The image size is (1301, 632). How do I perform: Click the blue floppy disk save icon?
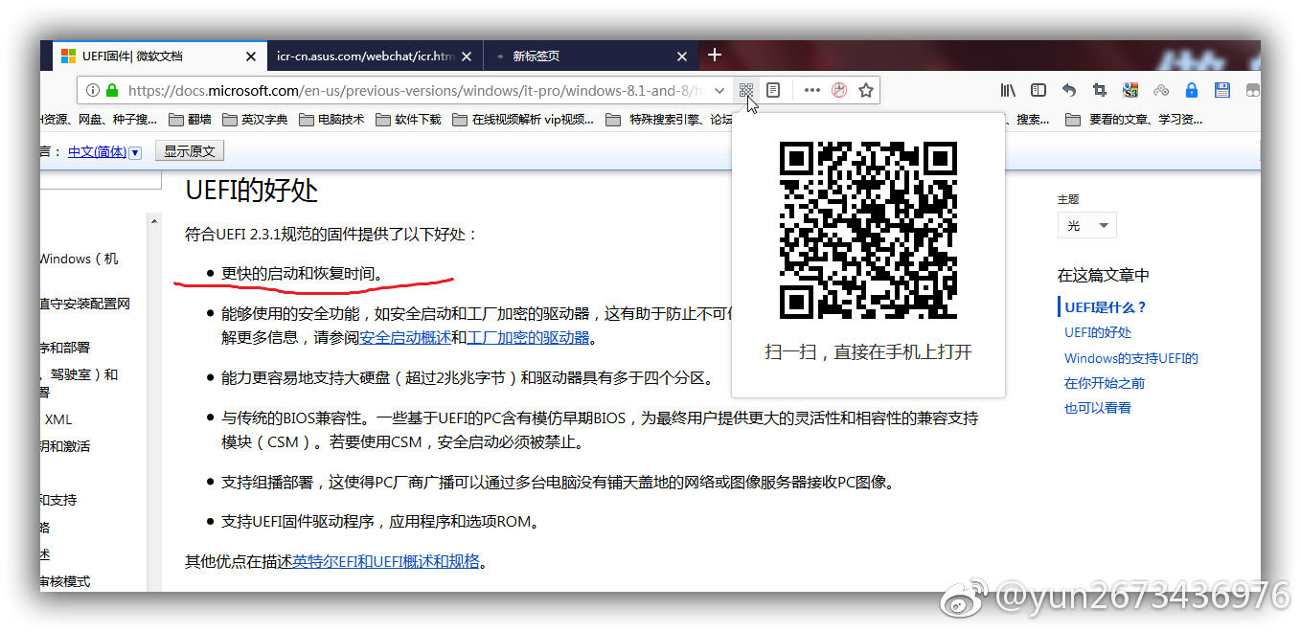coord(1221,90)
